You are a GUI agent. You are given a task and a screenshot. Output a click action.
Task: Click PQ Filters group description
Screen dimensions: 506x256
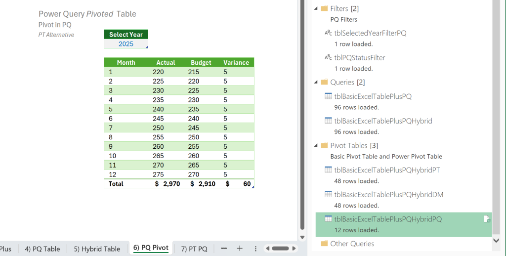coord(344,19)
